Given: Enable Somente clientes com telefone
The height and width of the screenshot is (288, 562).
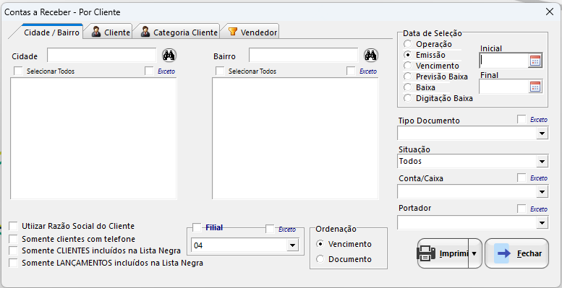Looking at the screenshot, I should pos(13,239).
